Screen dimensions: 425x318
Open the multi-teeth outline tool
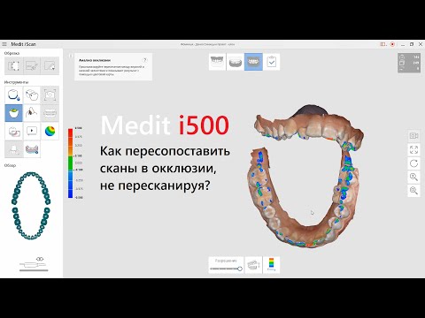[32, 95]
